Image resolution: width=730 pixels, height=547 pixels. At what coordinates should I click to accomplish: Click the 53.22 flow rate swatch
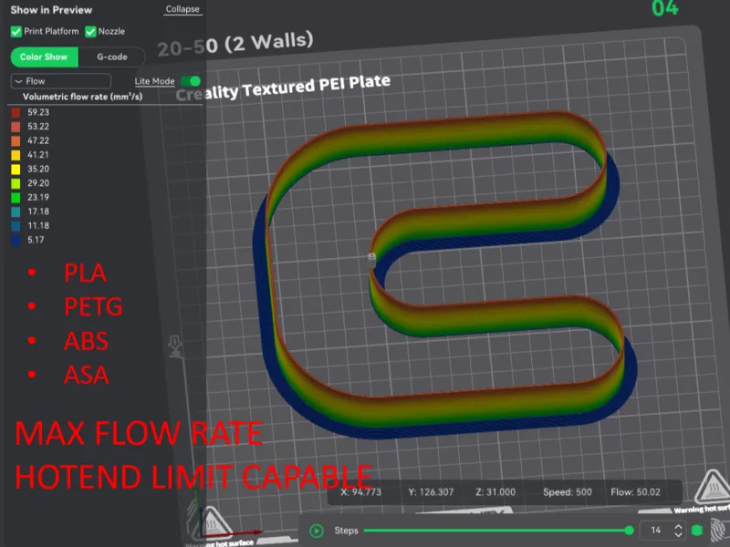pos(16,127)
